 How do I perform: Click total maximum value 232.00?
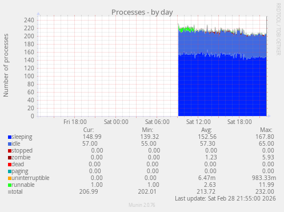[x=265, y=191]
